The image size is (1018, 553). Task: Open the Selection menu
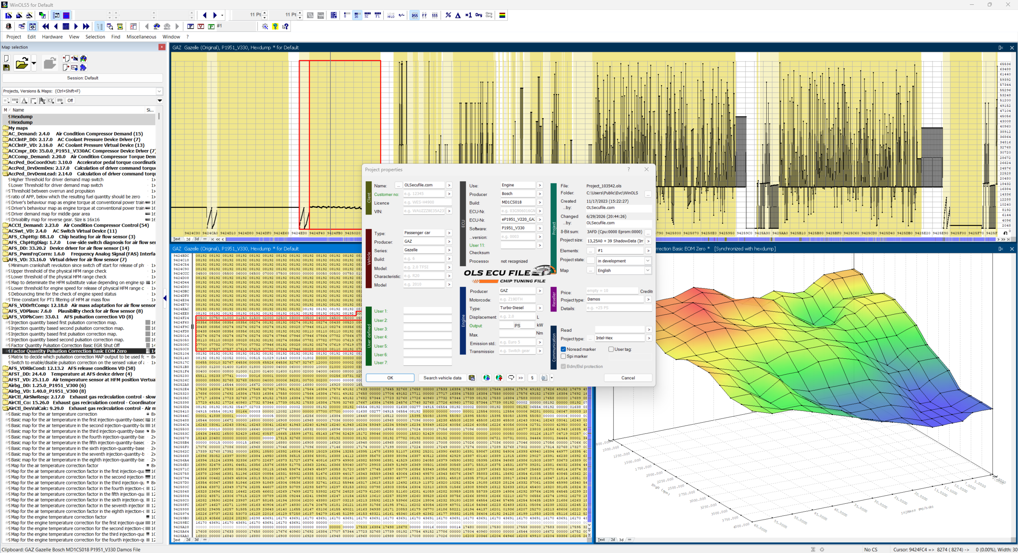pyautogui.click(x=95, y=37)
